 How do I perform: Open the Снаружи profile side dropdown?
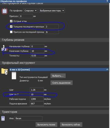[x=30, y=11]
